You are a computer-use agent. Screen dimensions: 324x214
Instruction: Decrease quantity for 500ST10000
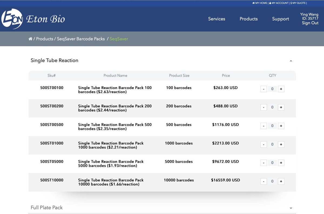coord(264,181)
